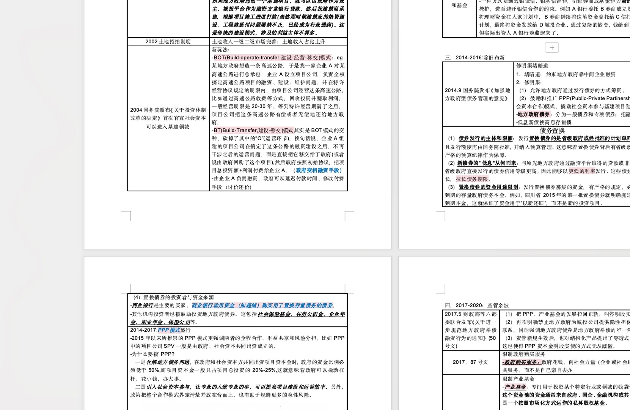
Task: Click blue 'PPP模式' in the '2014-2017' line
Action: (169, 330)
